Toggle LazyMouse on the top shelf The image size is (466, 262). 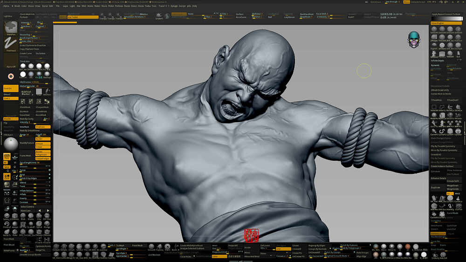coord(289,17)
